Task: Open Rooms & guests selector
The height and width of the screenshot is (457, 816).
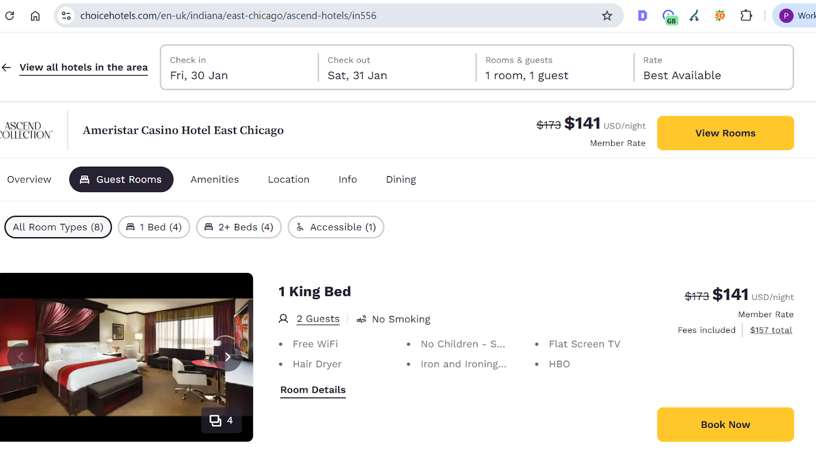Action: click(554, 67)
